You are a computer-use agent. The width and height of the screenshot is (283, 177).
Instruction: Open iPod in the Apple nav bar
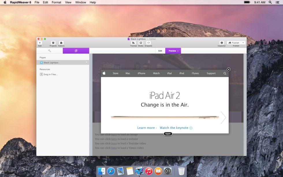pos(182,73)
